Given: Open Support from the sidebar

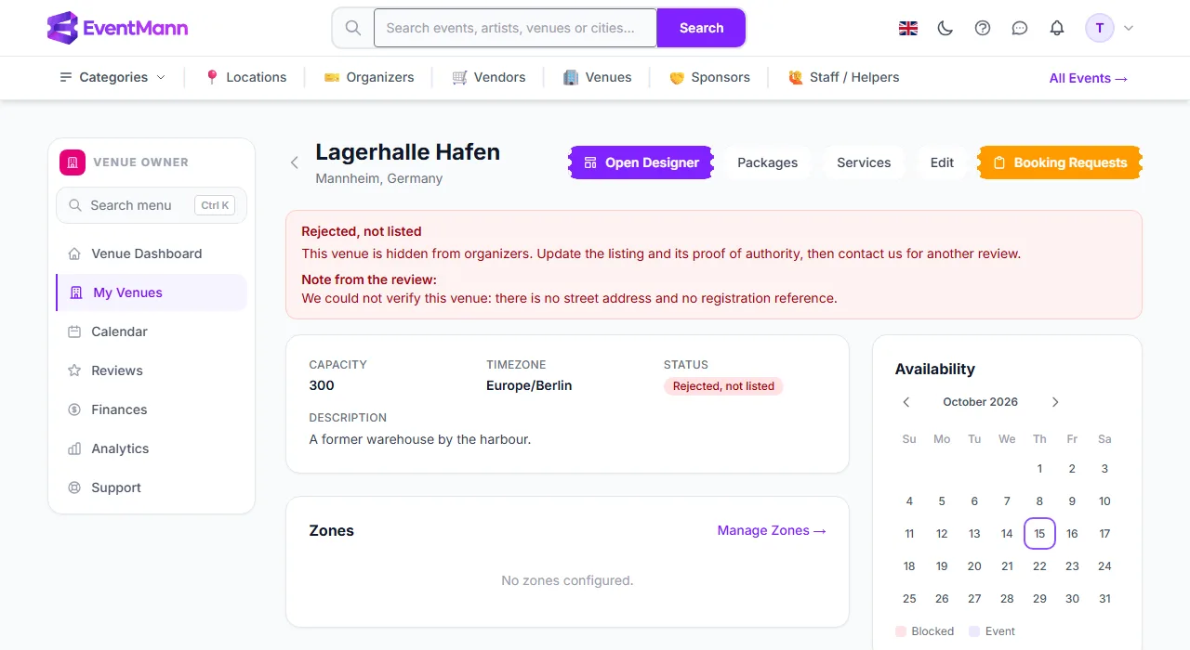Looking at the screenshot, I should 152,487.
